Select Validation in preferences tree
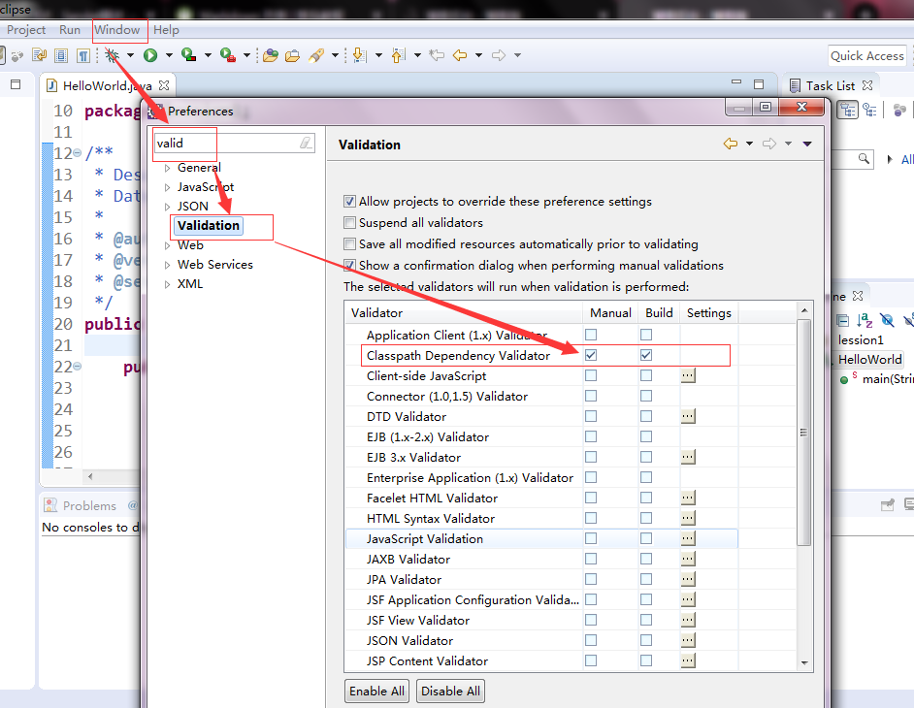This screenshot has width=914, height=708. click(x=208, y=226)
